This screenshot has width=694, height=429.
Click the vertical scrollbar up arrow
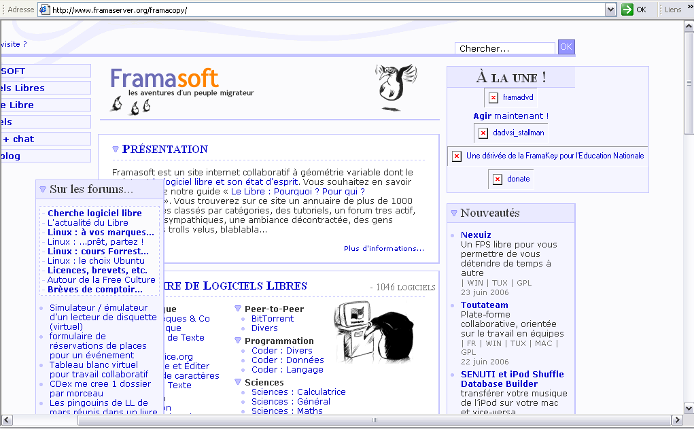pyautogui.click(x=689, y=26)
